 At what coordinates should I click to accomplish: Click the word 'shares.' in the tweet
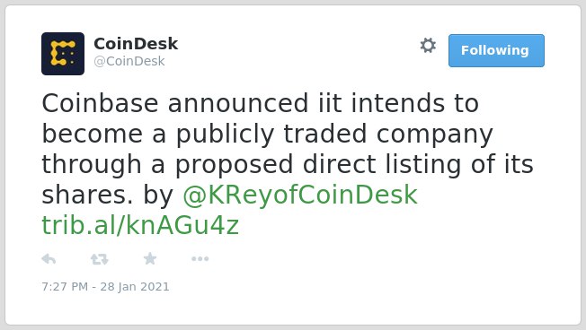tap(87, 195)
